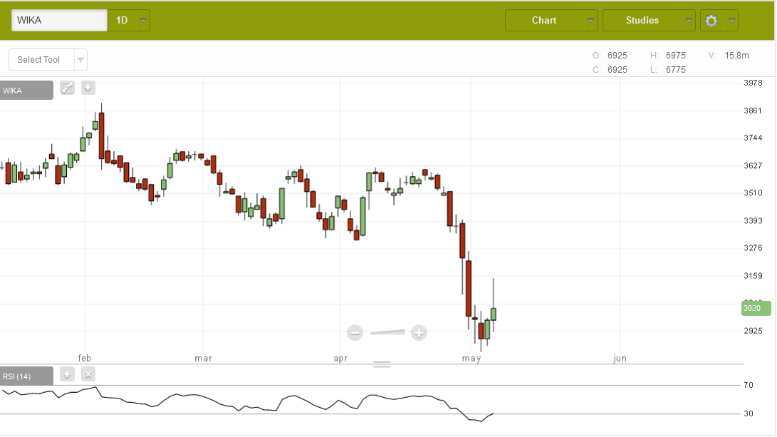
Task: Click the WIKA panel label
Action: click(26, 91)
